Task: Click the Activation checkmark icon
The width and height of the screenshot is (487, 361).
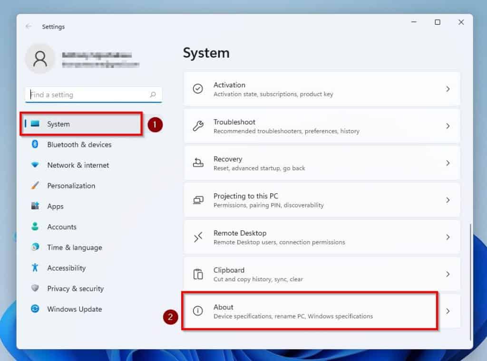Action: [x=198, y=89]
